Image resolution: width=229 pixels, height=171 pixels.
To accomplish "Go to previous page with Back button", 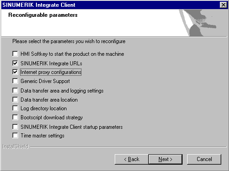I will point(132,159).
